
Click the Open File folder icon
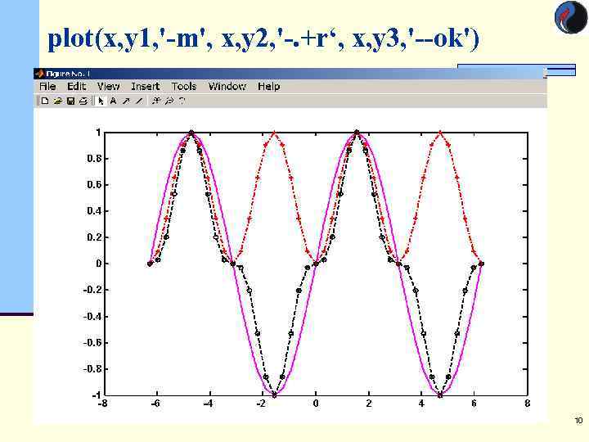[x=57, y=101]
